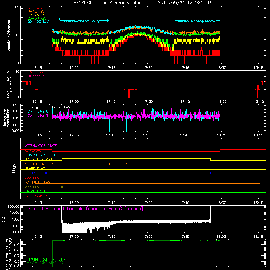Click the '17:30' tick under the SAS plot

[x=148, y=237]
